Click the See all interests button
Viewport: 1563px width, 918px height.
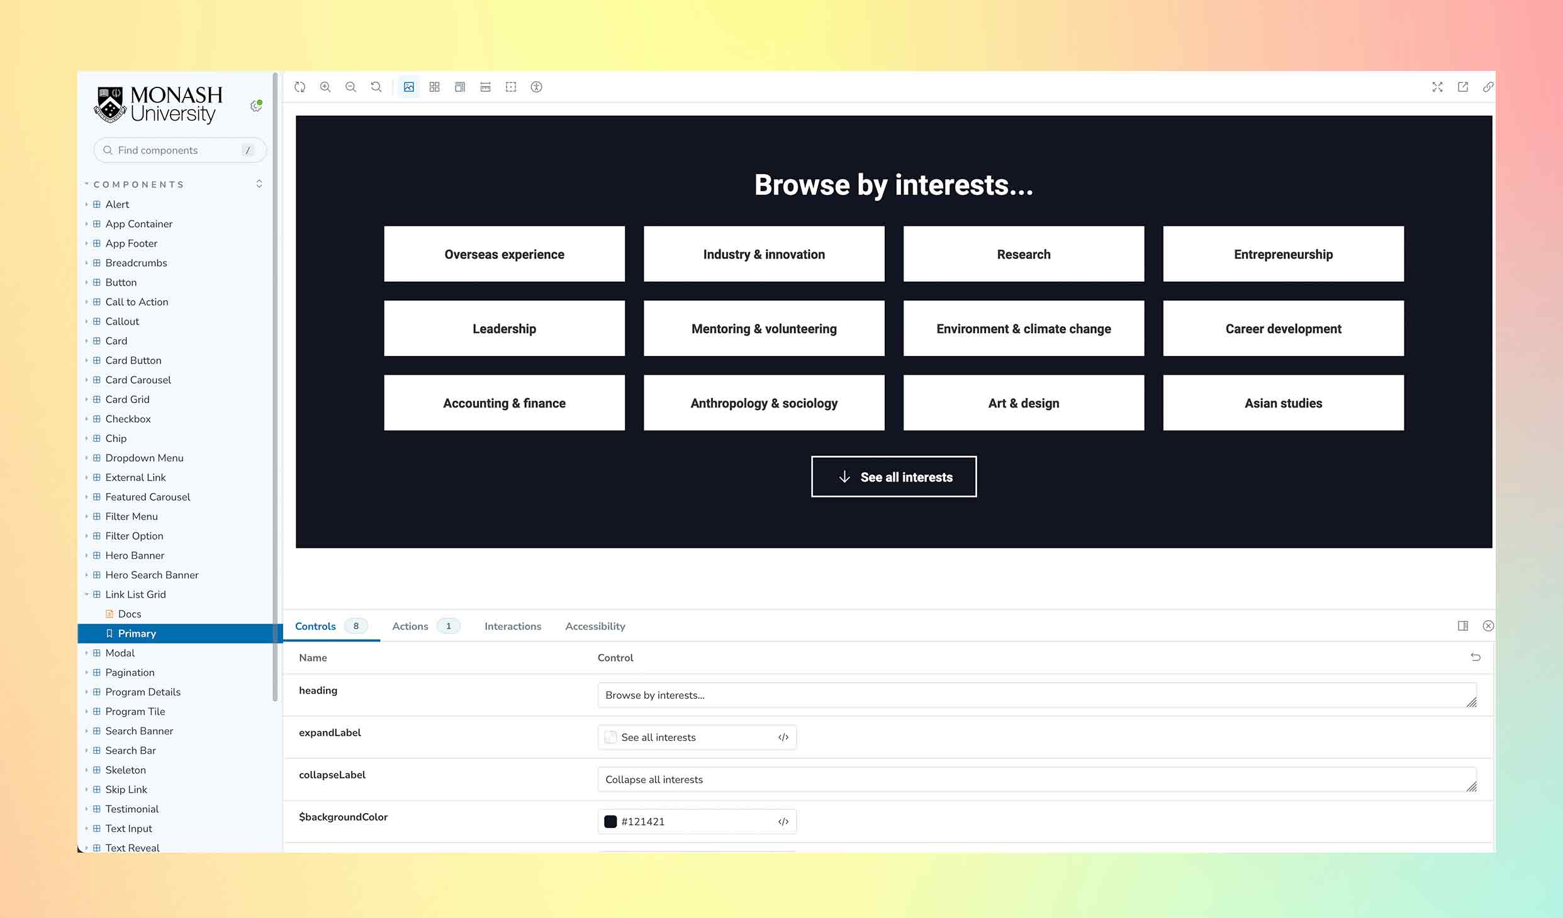894,477
